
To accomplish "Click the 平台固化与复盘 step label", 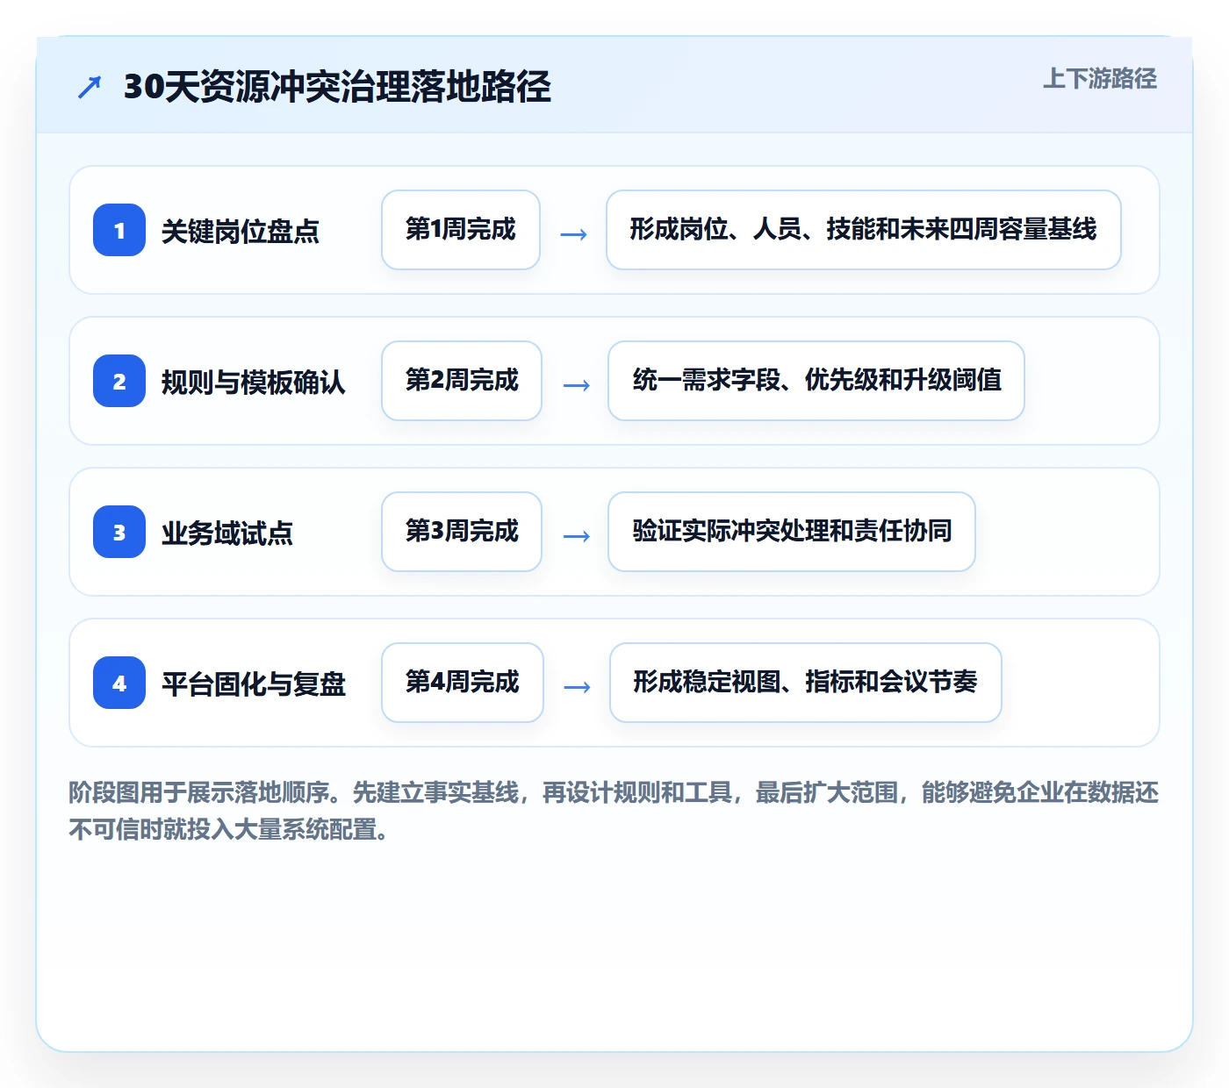I will [254, 684].
